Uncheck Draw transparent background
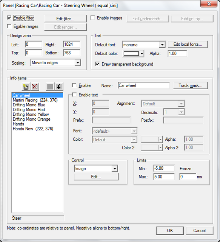Viewport: 220px width, 242px height. point(97,64)
